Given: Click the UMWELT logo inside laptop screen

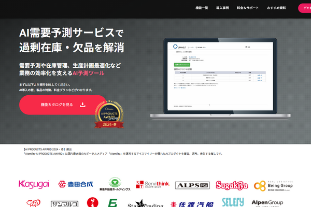Looking at the screenshot, I should (x=179, y=47).
